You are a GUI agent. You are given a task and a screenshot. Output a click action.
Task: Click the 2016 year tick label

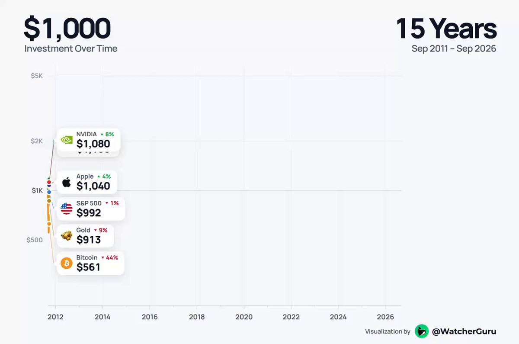pyautogui.click(x=150, y=317)
